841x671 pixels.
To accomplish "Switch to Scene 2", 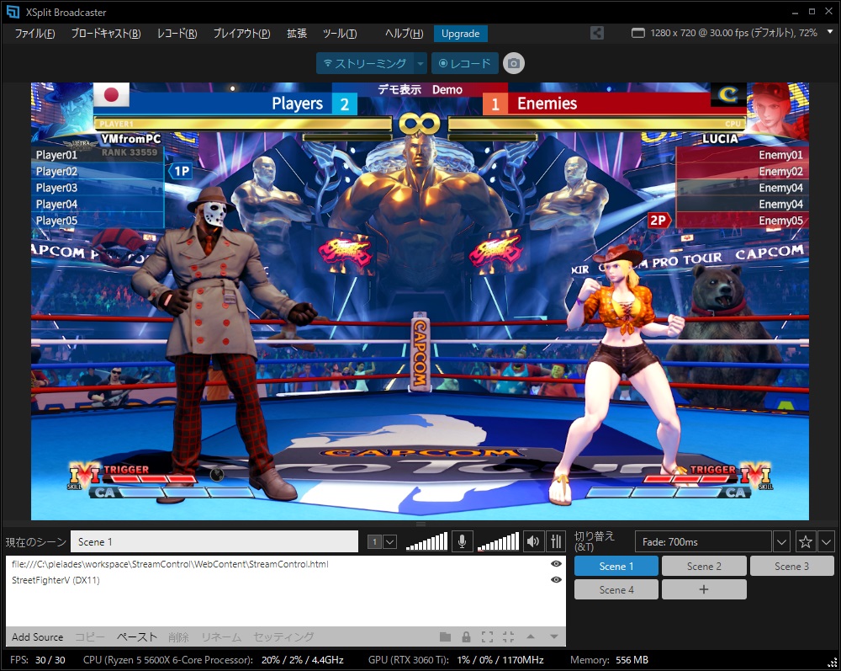I will pyautogui.click(x=704, y=566).
